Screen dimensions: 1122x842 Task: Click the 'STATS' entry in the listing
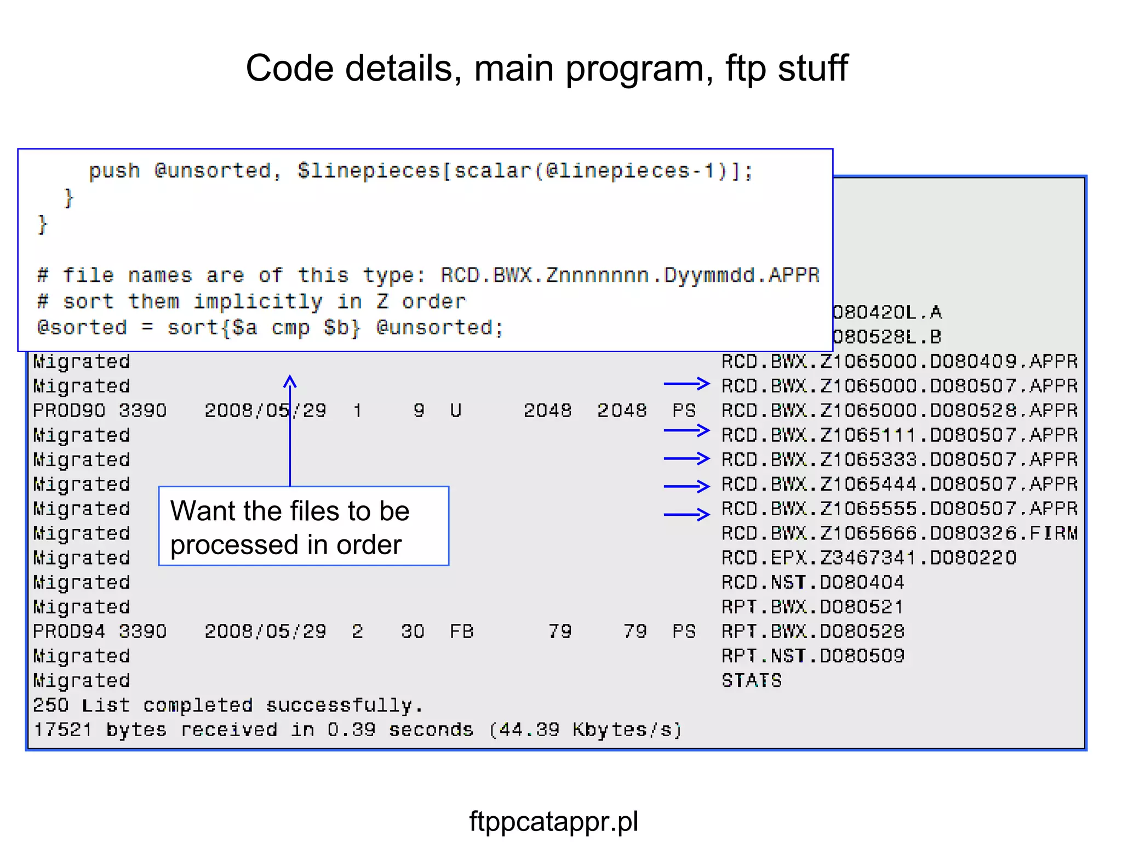tap(752, 680)
